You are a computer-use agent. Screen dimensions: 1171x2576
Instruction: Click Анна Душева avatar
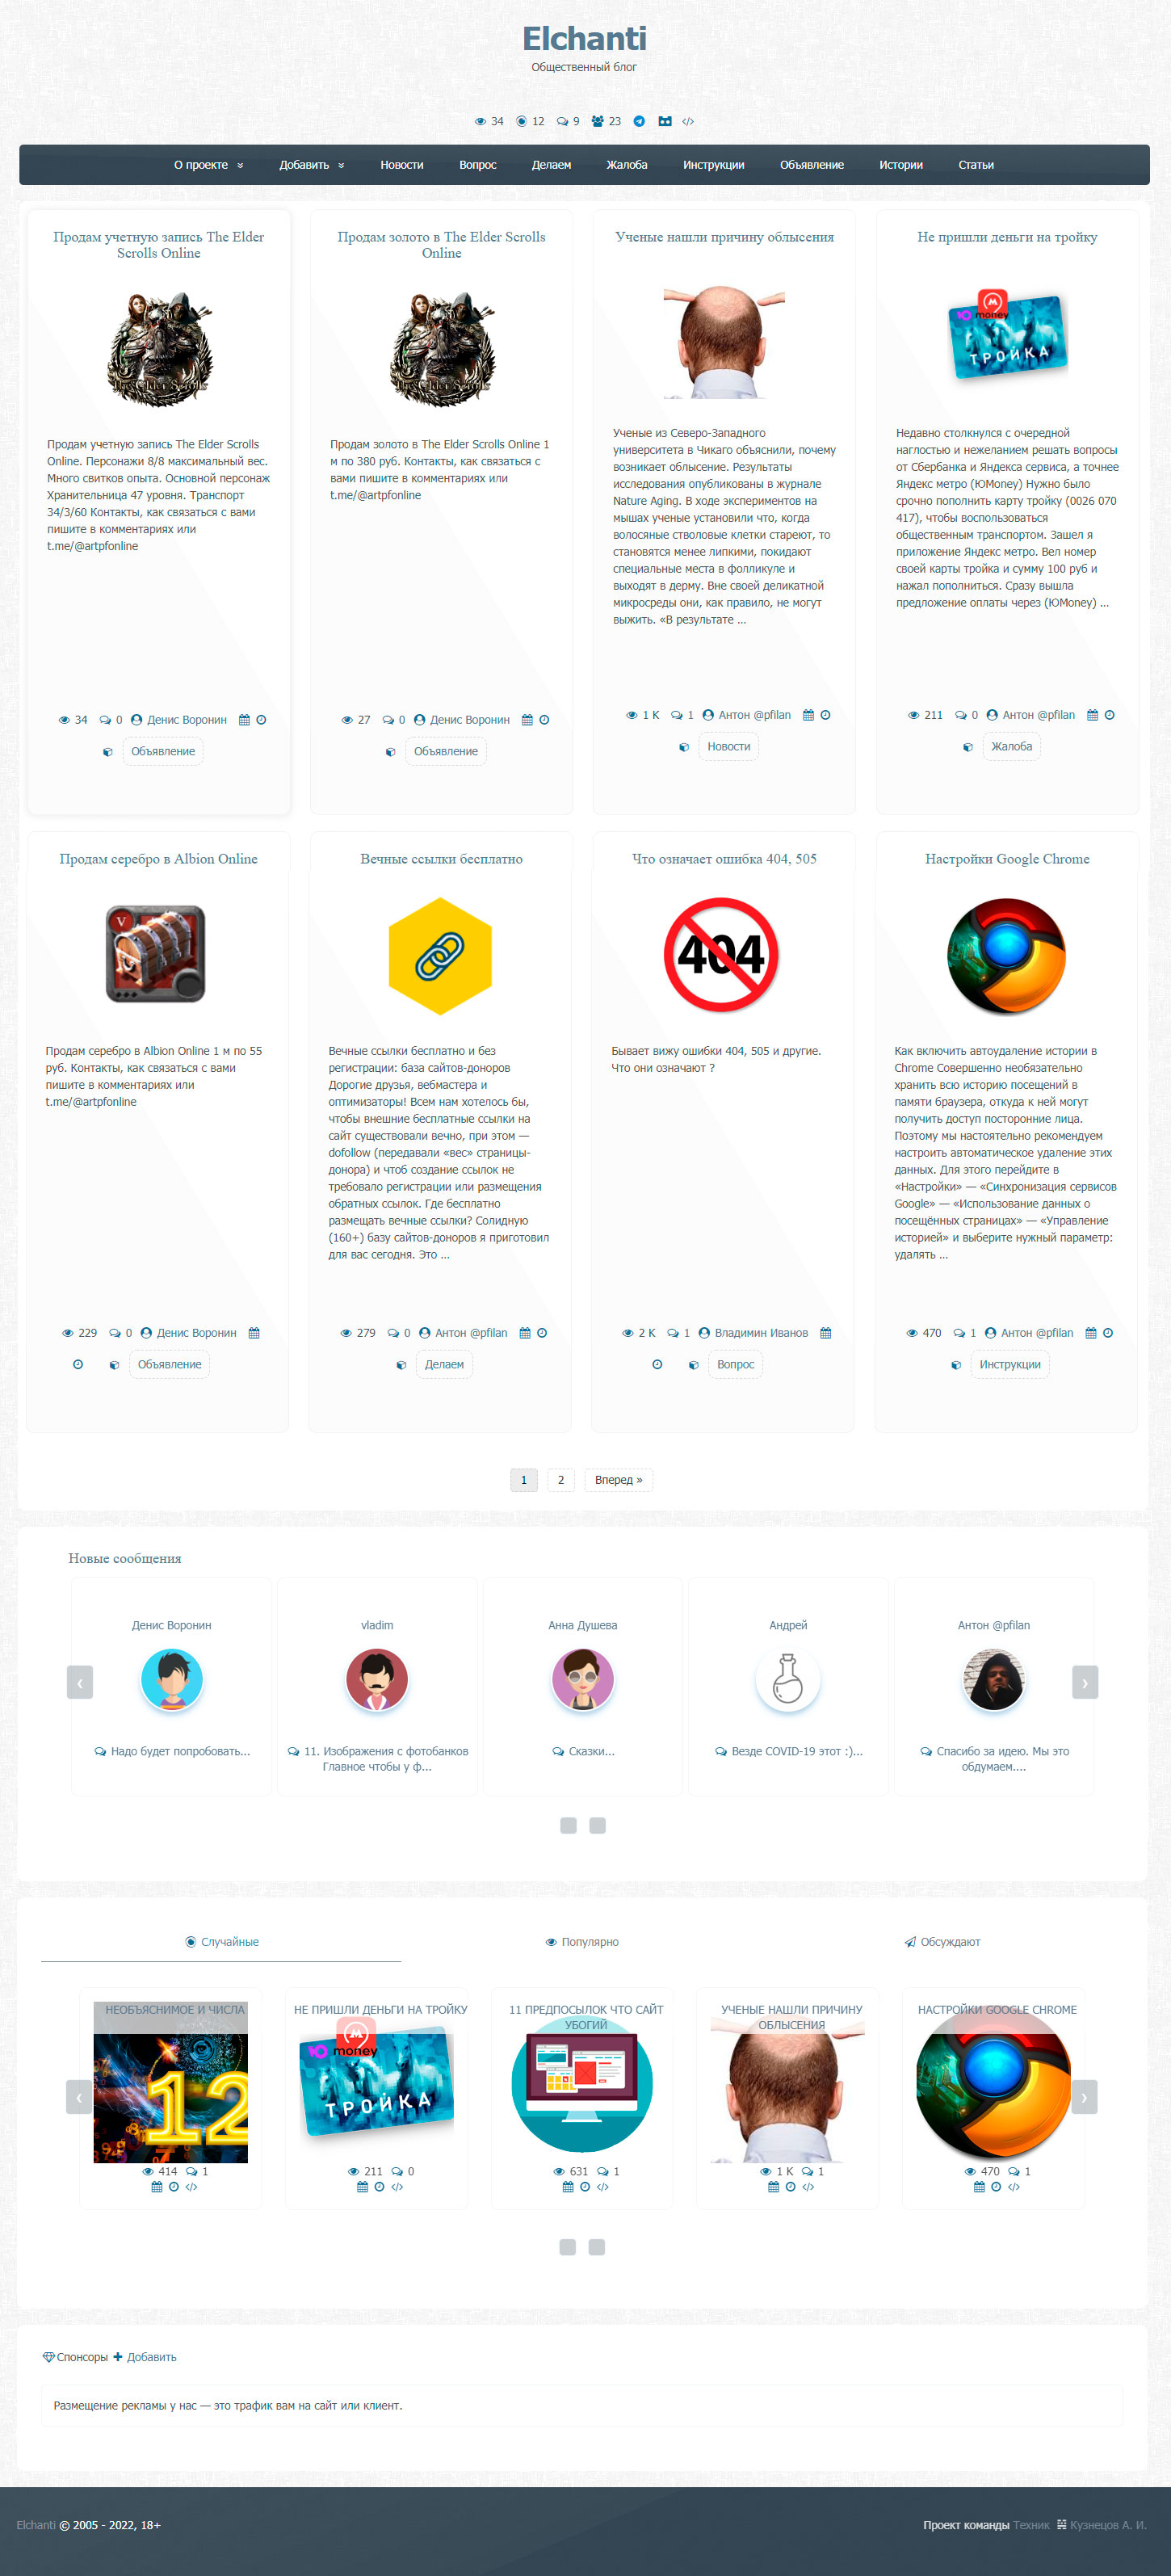click(x=583, y=1680)
